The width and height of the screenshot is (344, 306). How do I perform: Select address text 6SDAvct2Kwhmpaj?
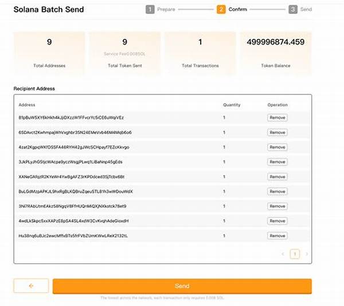pos(75,133)
